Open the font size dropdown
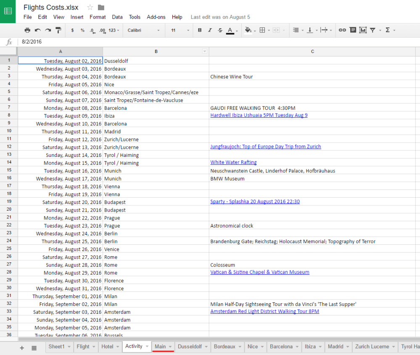This screenshot has height=355, width=420. 179,30
